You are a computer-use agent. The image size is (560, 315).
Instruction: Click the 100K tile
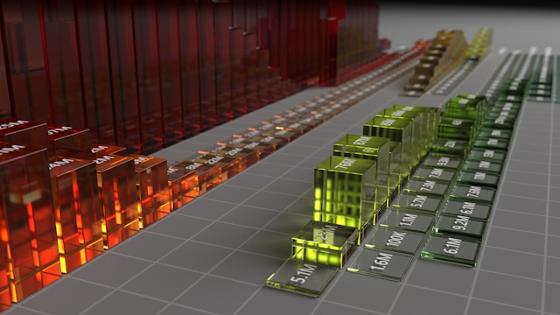click(395, 240)
